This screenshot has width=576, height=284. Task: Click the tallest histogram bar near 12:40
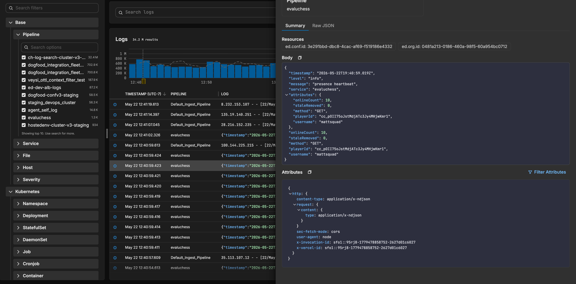139,69
